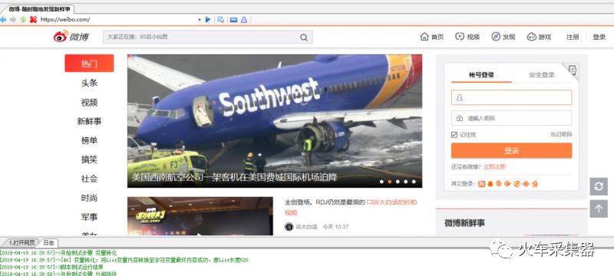The image size is (614, 276).
Task: Click the 忘记密码 link
Action: [x=561, y=134]
